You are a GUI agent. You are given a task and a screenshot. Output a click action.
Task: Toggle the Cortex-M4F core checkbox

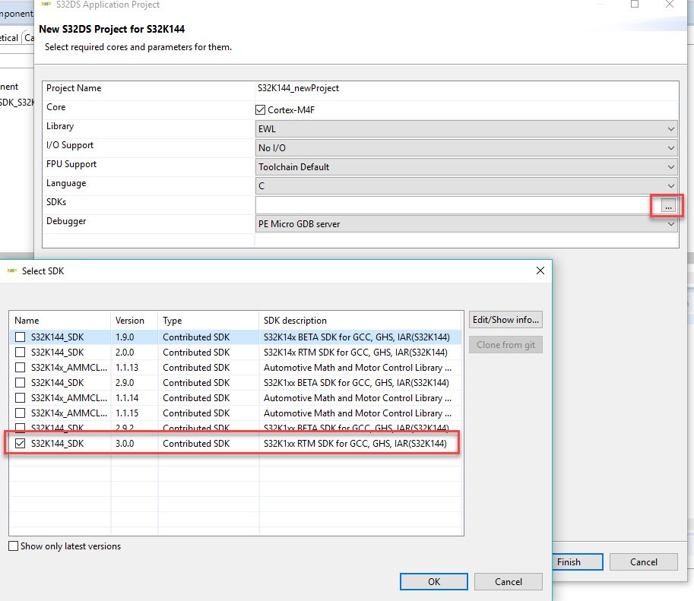(x=260, y=109)
